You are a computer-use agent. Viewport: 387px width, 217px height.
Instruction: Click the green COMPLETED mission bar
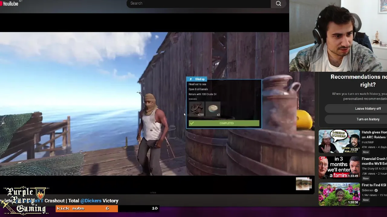click(224, 123)
